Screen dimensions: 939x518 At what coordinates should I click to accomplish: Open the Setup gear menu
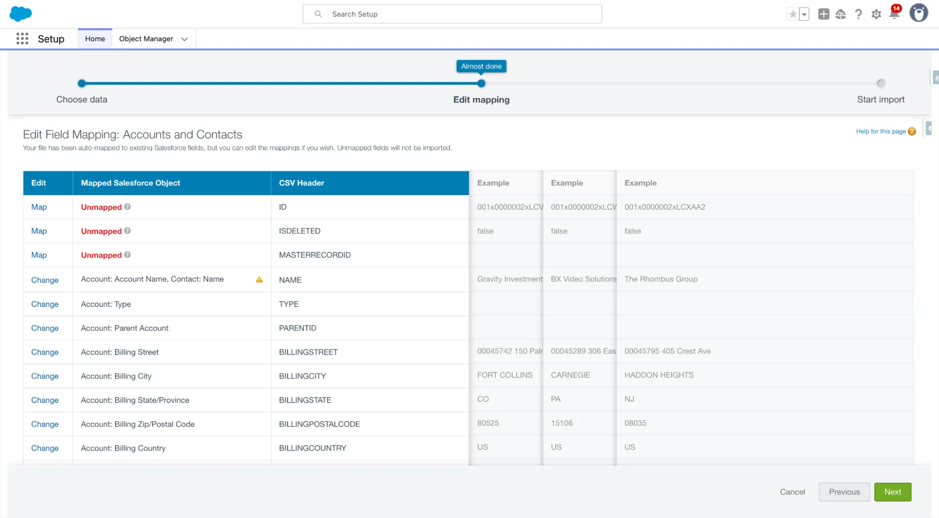(876, 14)
